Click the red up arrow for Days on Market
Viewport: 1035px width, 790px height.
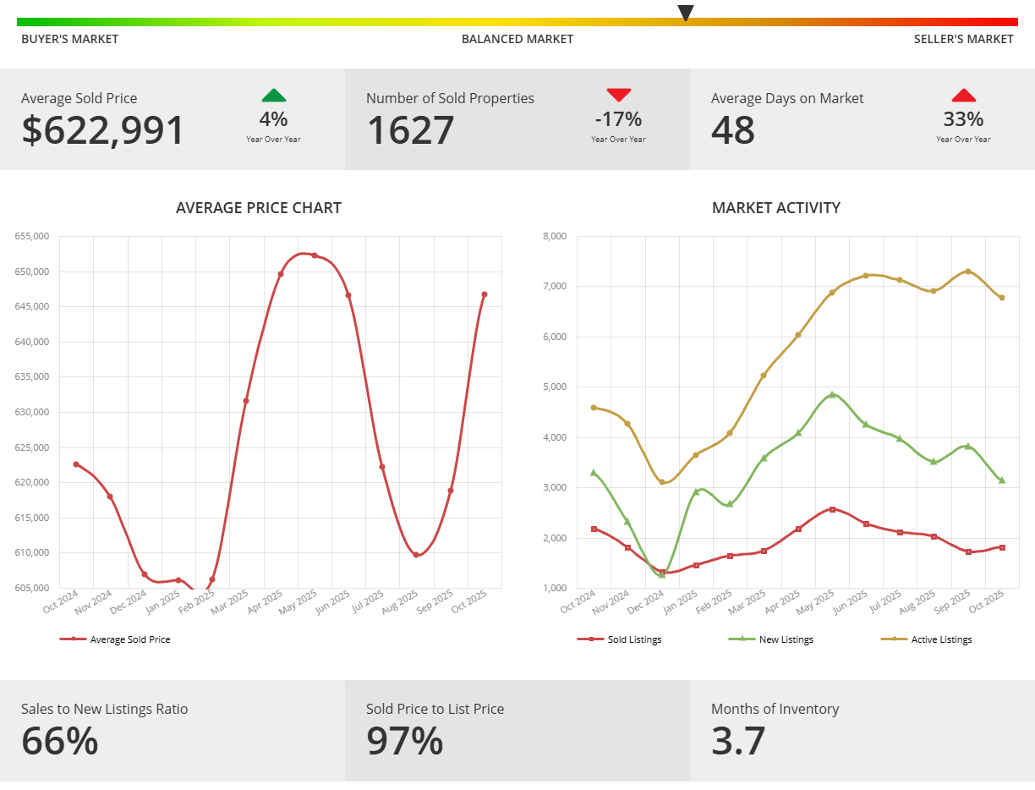pos(963,96)
